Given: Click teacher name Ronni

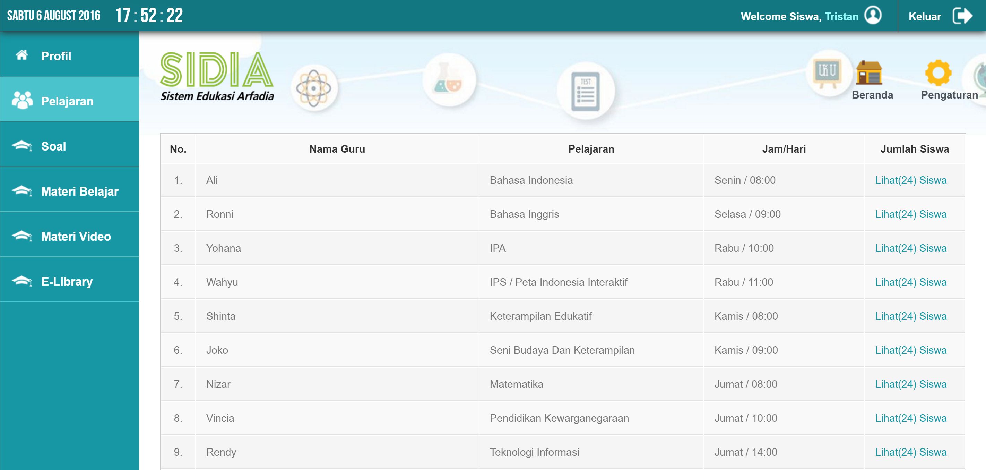Looking at the screenshot, I should coord(220,214).
